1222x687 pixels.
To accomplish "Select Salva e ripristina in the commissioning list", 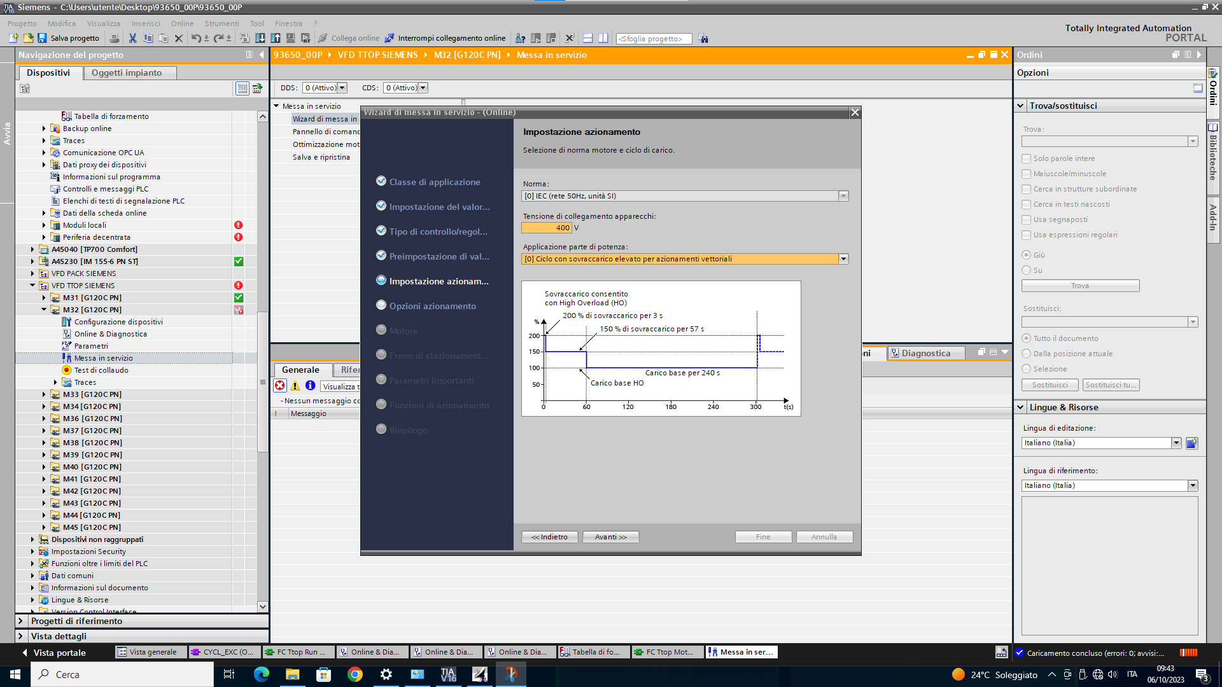I will [321, 157].
